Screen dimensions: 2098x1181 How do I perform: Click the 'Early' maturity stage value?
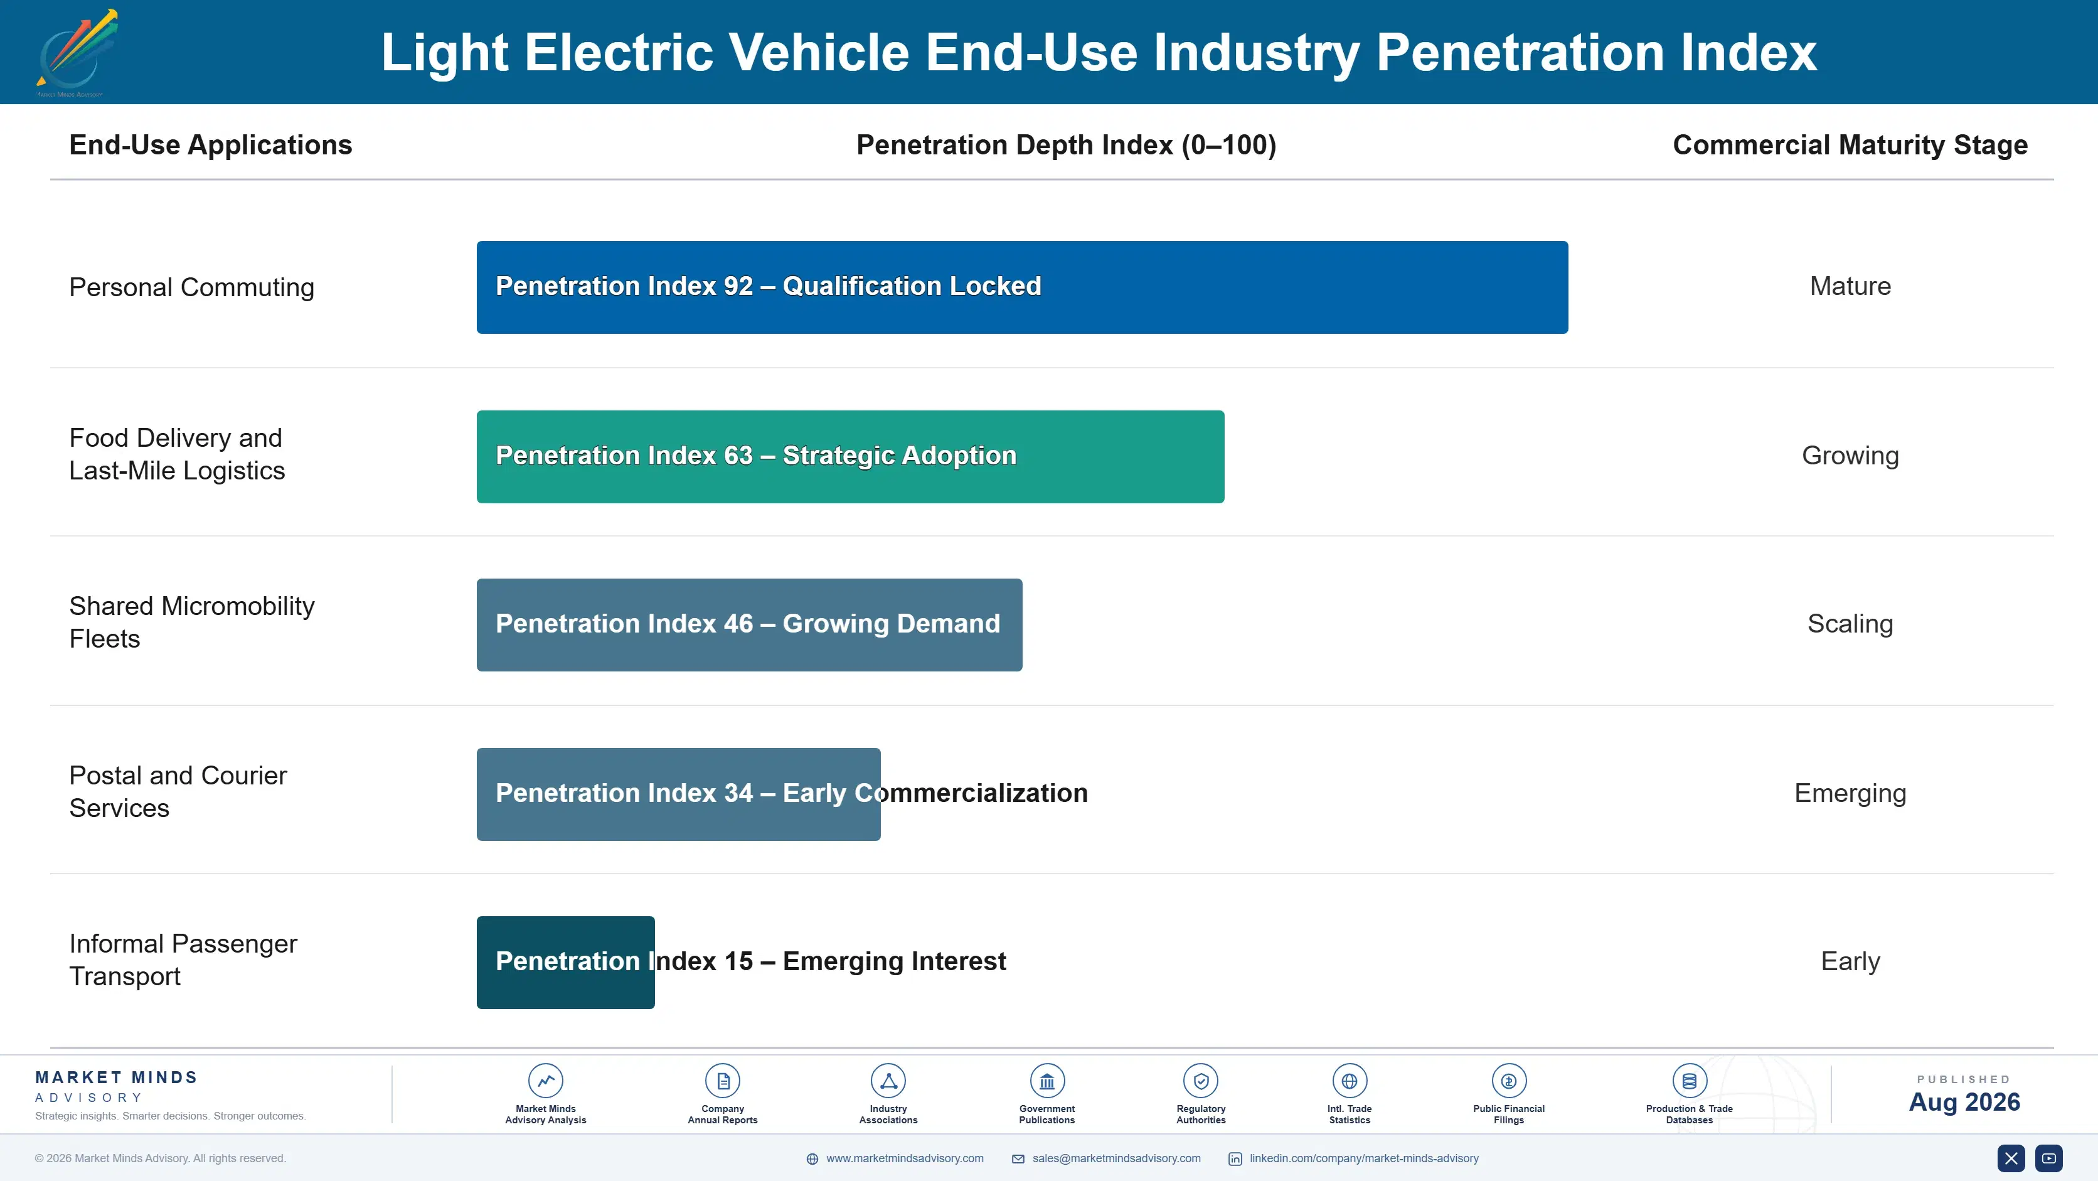point(1850,961)
